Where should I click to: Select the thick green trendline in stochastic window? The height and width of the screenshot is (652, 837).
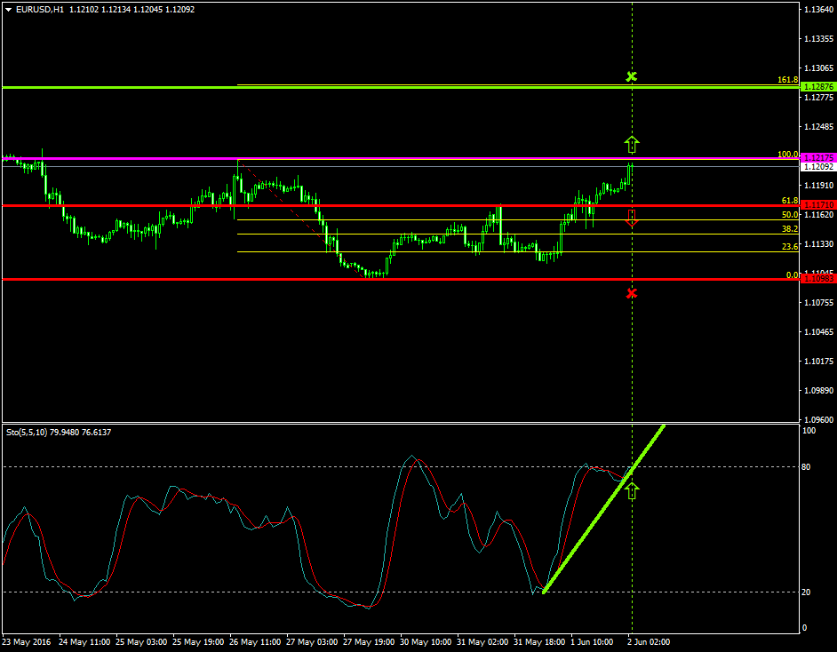coord(604,511)
